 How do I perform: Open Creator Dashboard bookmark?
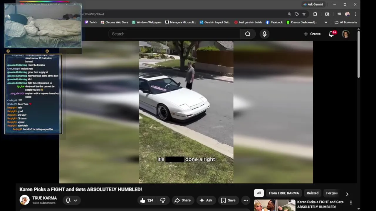click(x=302, y=22)
